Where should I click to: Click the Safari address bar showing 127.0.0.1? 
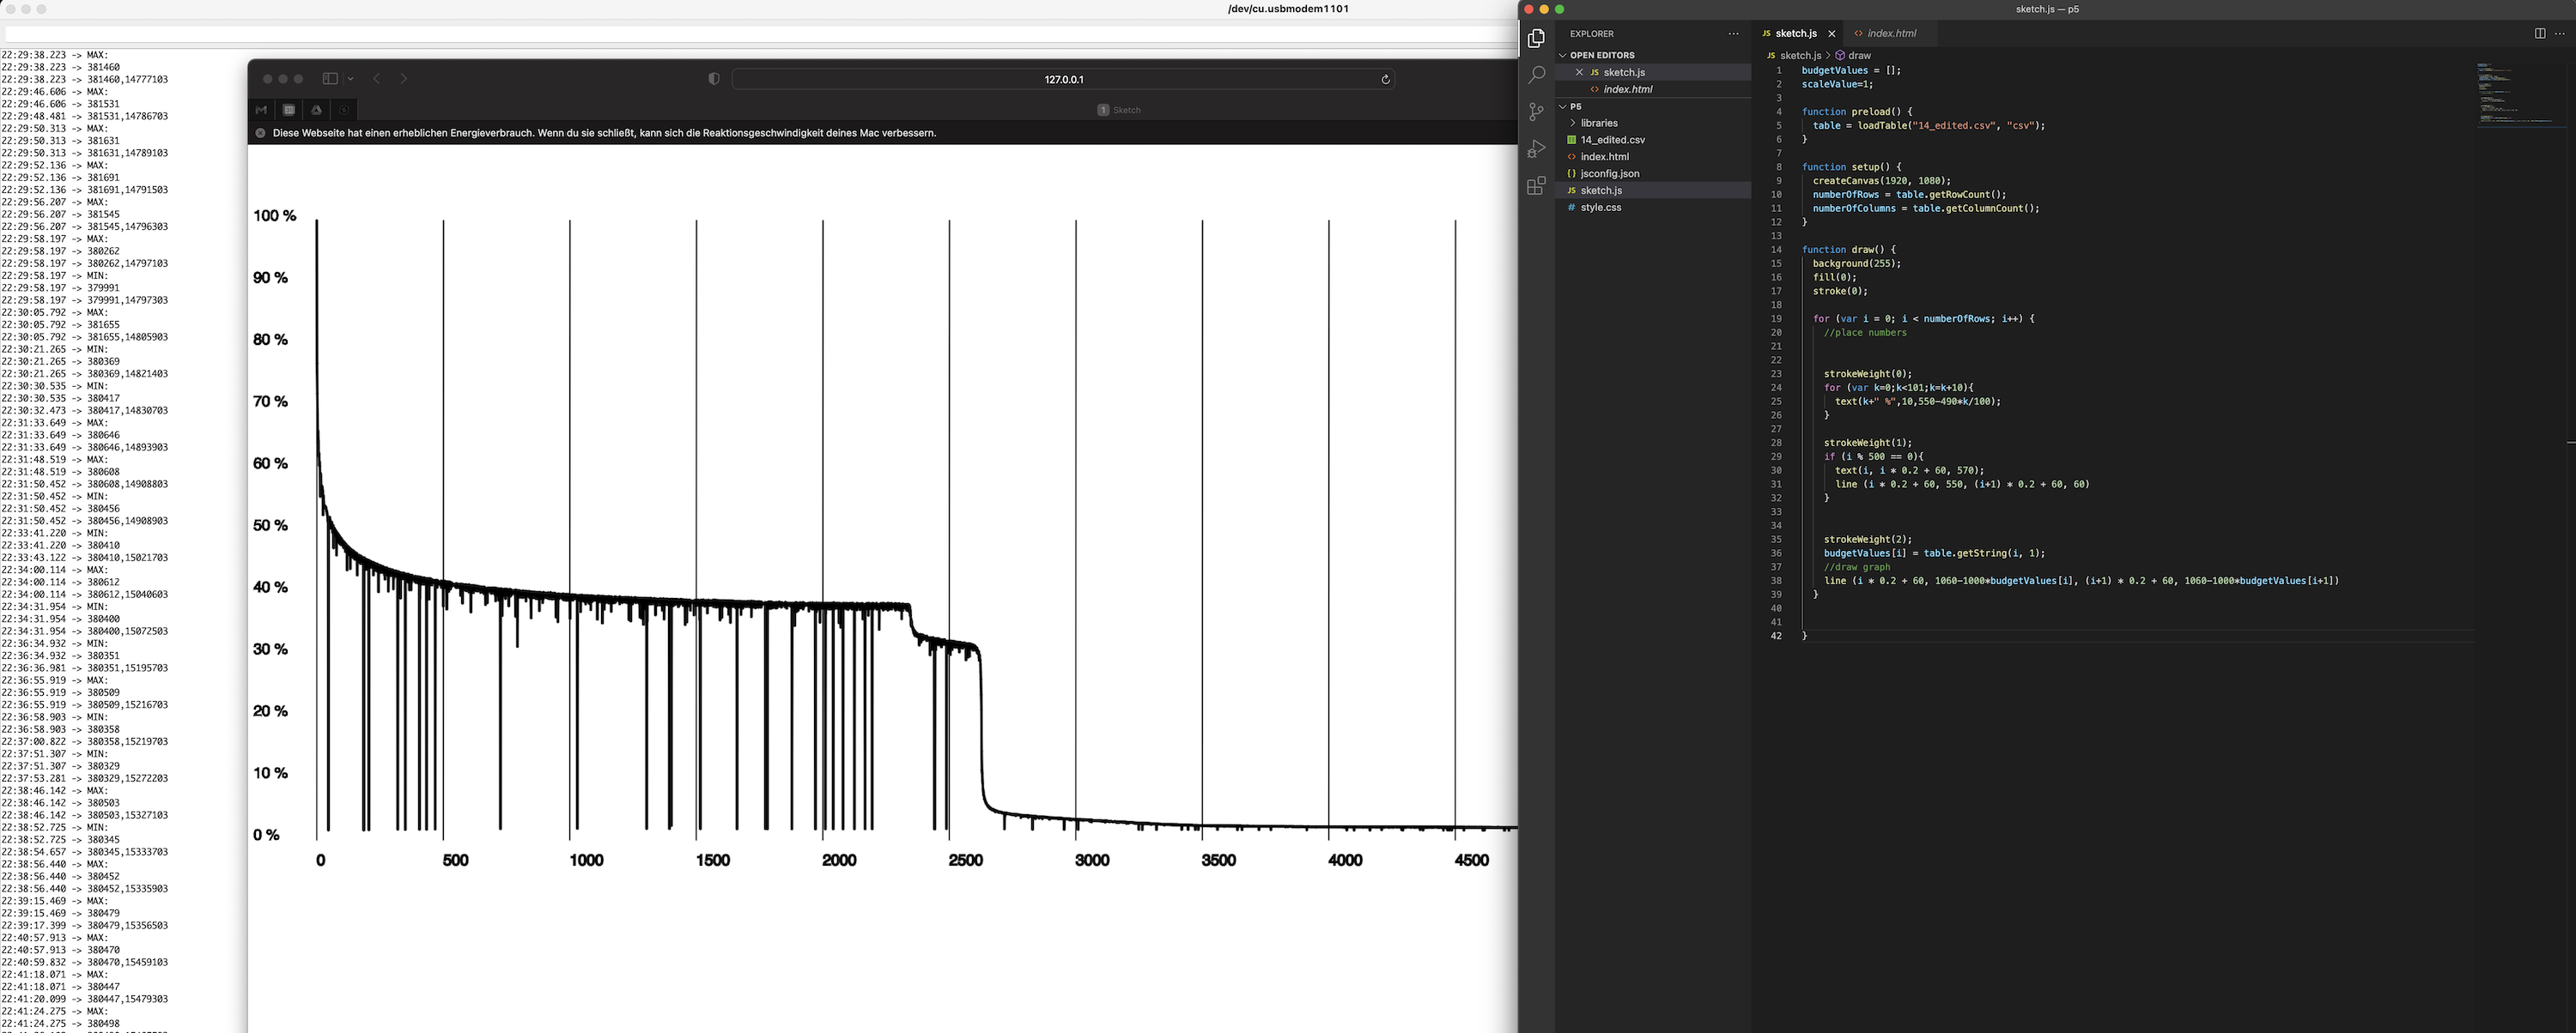coord(1063,79)
